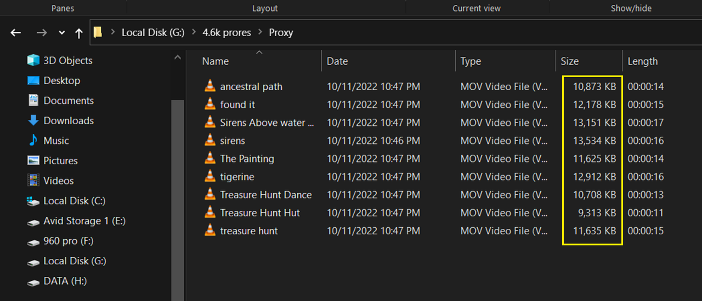Select file named Treasure Hunt Dance
The image size is (702, 301).
pyautogui.click(x=266, y=195)
